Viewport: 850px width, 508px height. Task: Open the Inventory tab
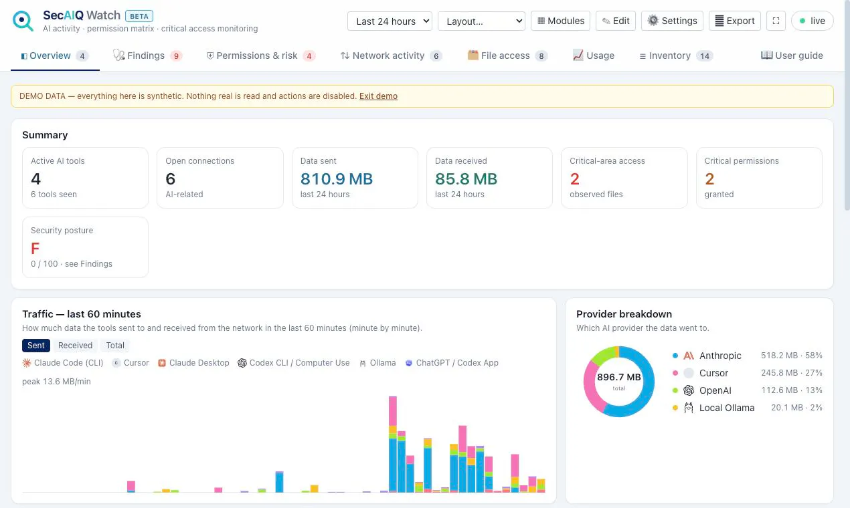tap(675, 55)
